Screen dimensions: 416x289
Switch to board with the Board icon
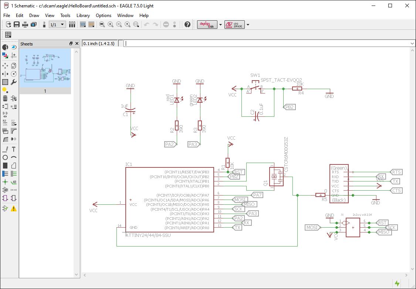44,25
